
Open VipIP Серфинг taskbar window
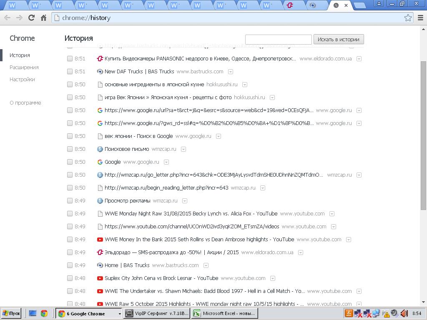coord(157,313)
